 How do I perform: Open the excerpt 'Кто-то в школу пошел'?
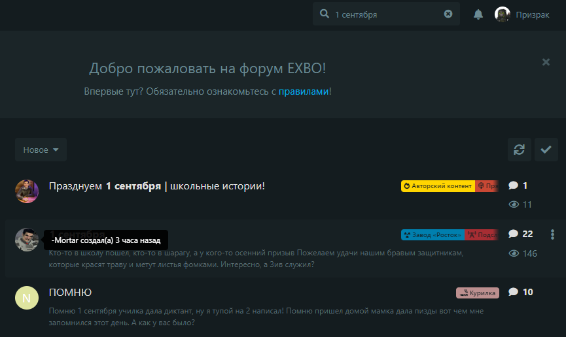click(x=256, y=259)
